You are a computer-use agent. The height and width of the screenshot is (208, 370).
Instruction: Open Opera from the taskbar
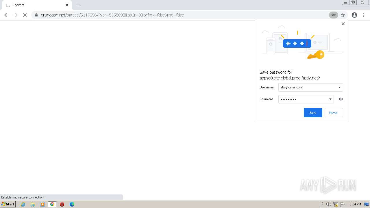[62, 204]
